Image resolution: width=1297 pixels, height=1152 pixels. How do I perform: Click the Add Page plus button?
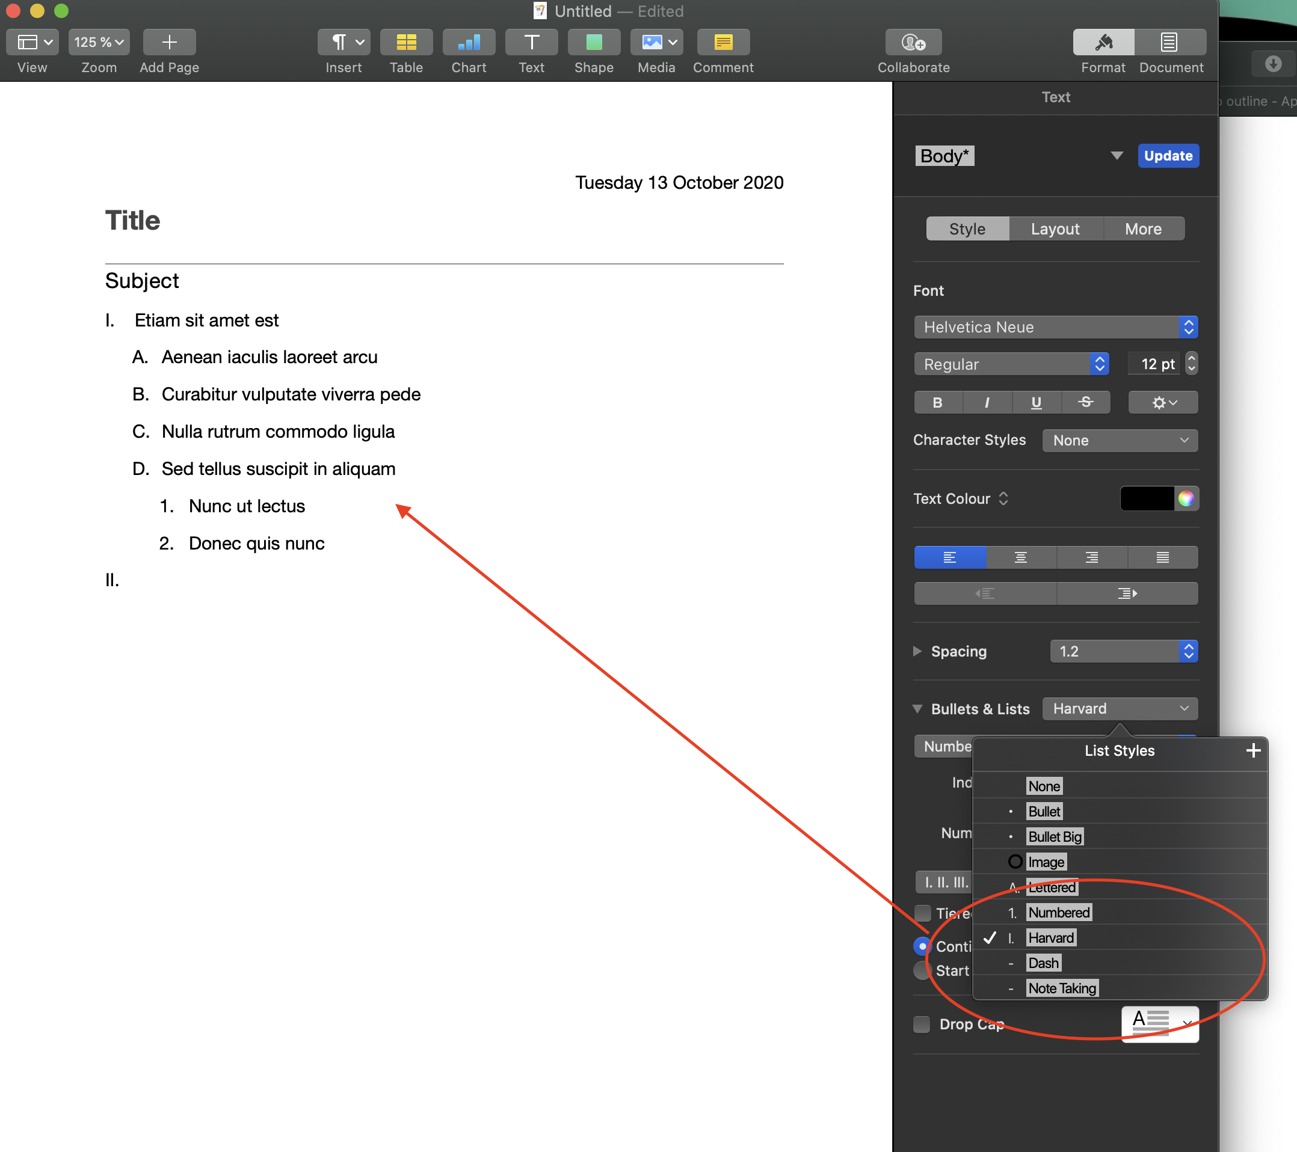click(x=169, y=43)
